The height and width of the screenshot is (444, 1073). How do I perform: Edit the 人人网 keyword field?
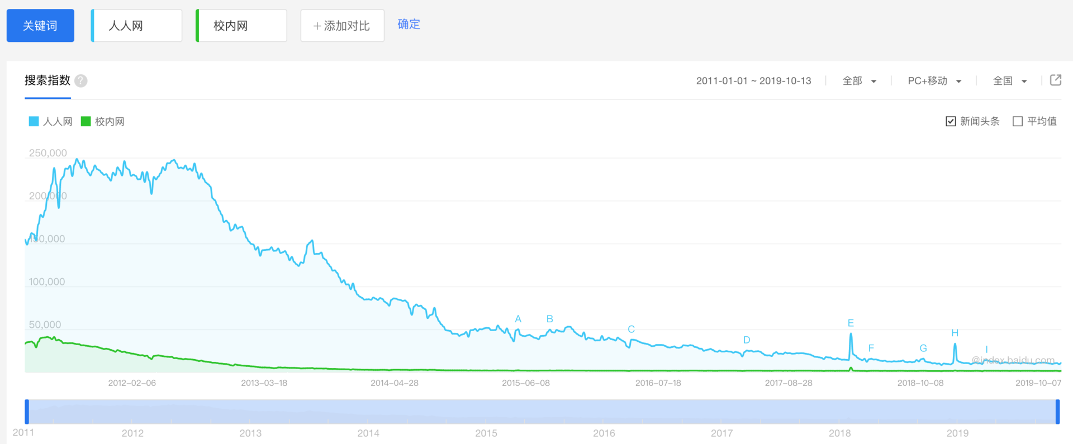[137, 26]
